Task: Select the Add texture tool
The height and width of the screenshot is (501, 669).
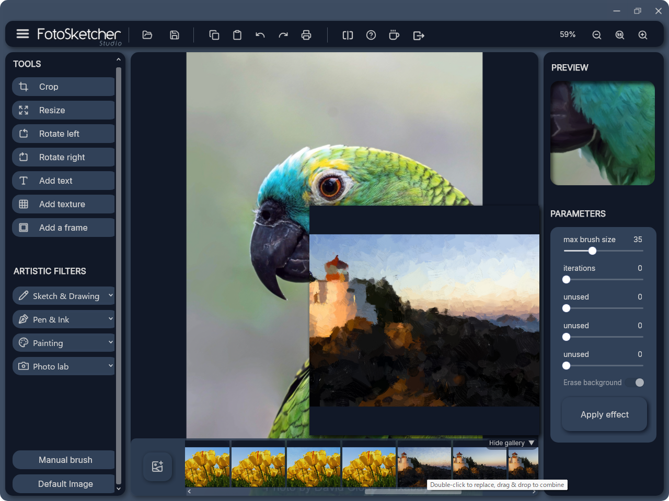Action: tap(63, 204)
